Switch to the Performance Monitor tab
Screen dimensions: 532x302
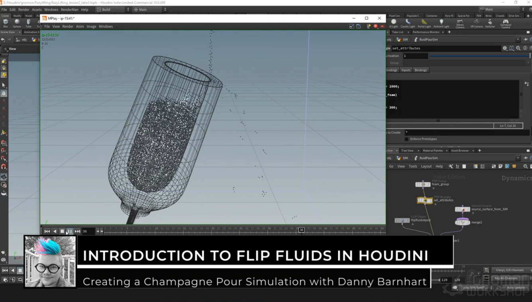pyautogui.click(x=426, y=32)
